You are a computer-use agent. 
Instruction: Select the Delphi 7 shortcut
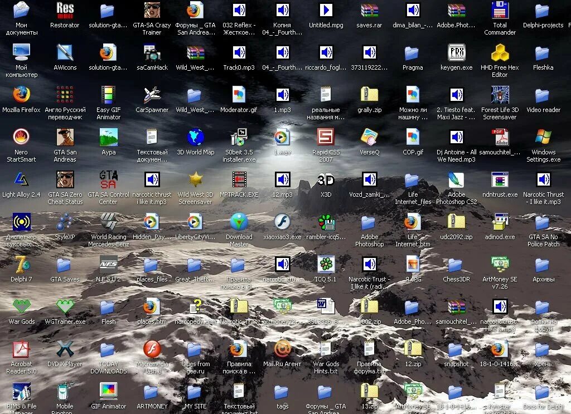pos(22,264)
